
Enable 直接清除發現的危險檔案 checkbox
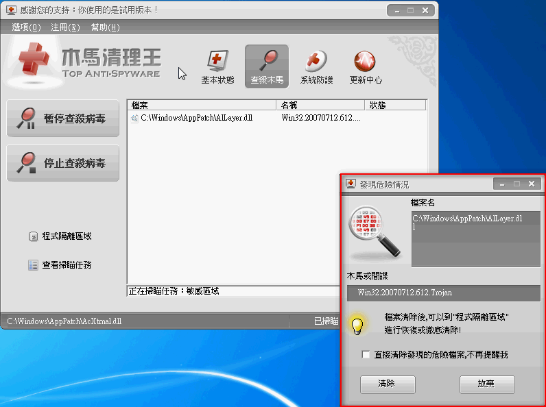[366, 354]
